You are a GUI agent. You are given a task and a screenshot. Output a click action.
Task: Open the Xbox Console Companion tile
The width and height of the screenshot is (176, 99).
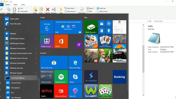point(91,27)
